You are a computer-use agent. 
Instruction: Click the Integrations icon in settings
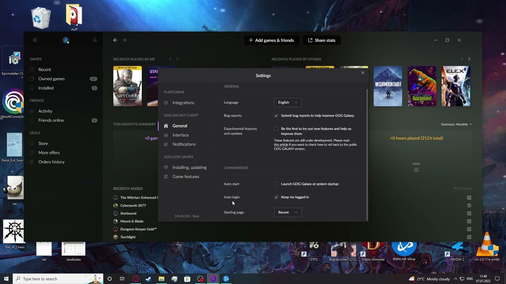tap(166, 103)
